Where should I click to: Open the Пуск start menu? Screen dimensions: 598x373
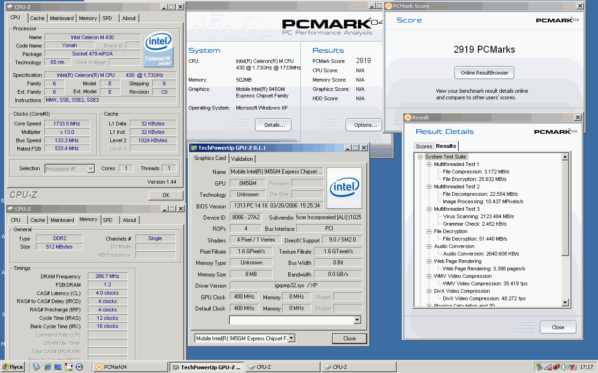(x=13, y=367)
